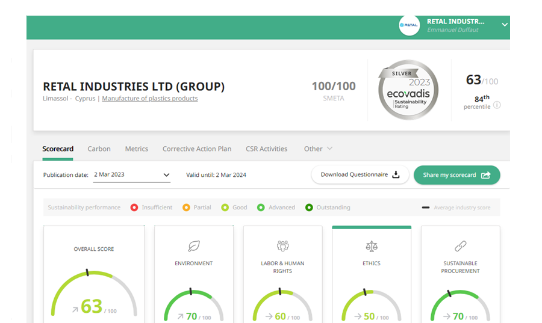Click the Ethics 50 gauge
This screenshot has width=542, height=323.
[x=371, y=305]
